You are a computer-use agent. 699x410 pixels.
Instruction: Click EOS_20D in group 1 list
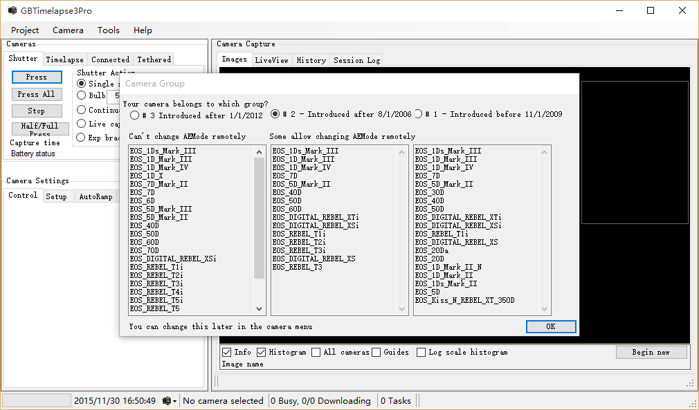[x=430, y=259]
